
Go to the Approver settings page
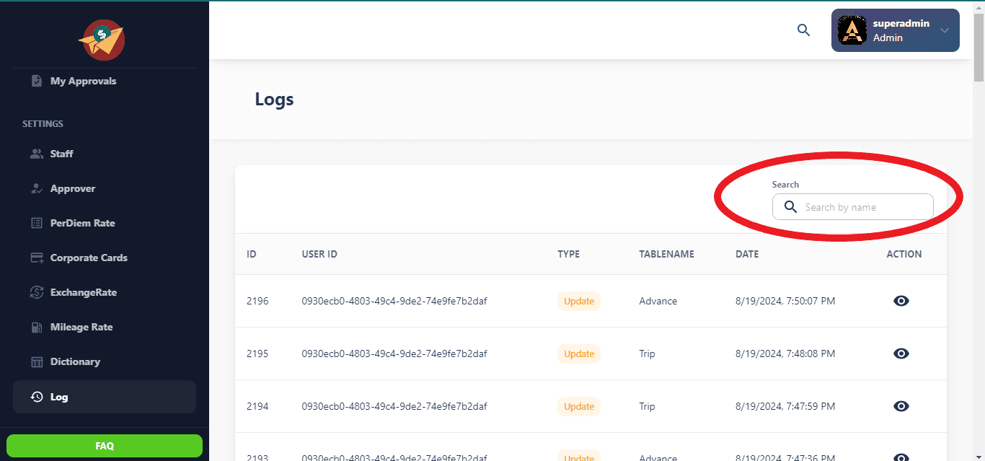point(72,188)
